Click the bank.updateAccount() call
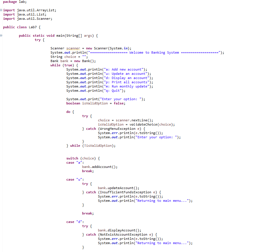The height and width of the screenshot is (252, 276). (x=113, y=188)
